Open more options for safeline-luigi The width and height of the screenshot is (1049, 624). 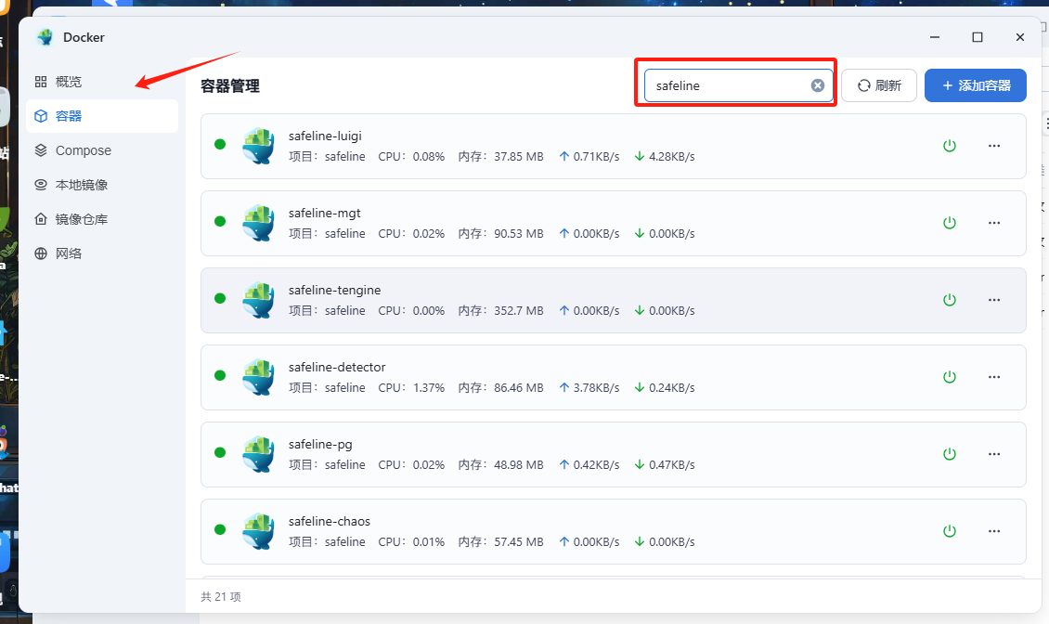(994, 146)
